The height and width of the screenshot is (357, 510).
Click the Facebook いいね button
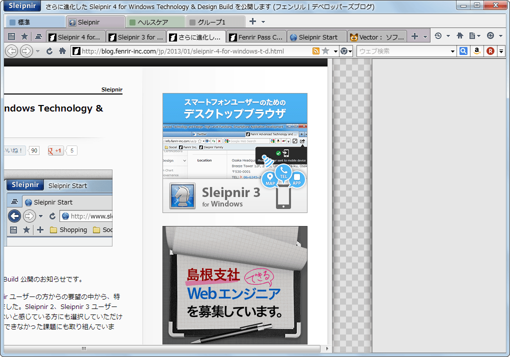point(14,150)
